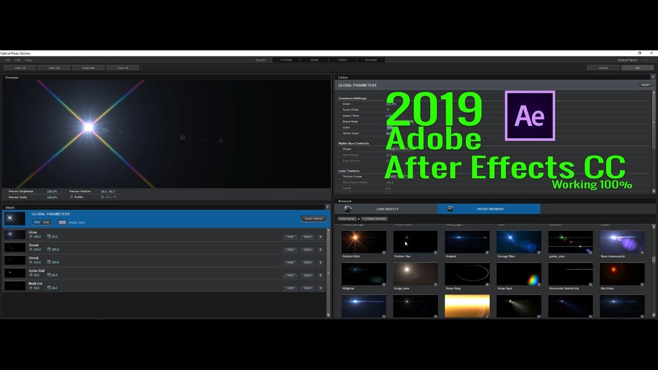Viewport: 658px width, 370px height.
Task: Click the Spike Ball brightness icon
Action: coord(30,275)
